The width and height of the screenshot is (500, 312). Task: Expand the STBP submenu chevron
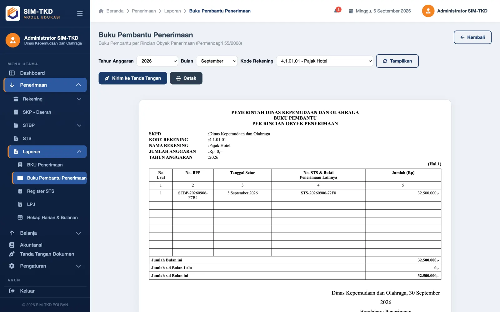(x=79, y=125)
